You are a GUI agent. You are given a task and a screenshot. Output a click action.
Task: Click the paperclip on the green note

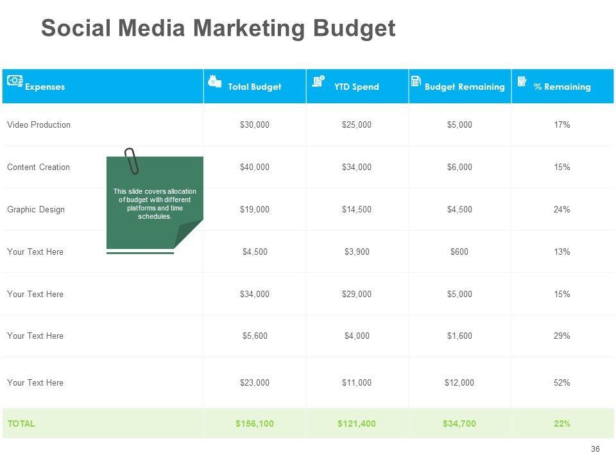pyautogui.click(x=132, y=160)
